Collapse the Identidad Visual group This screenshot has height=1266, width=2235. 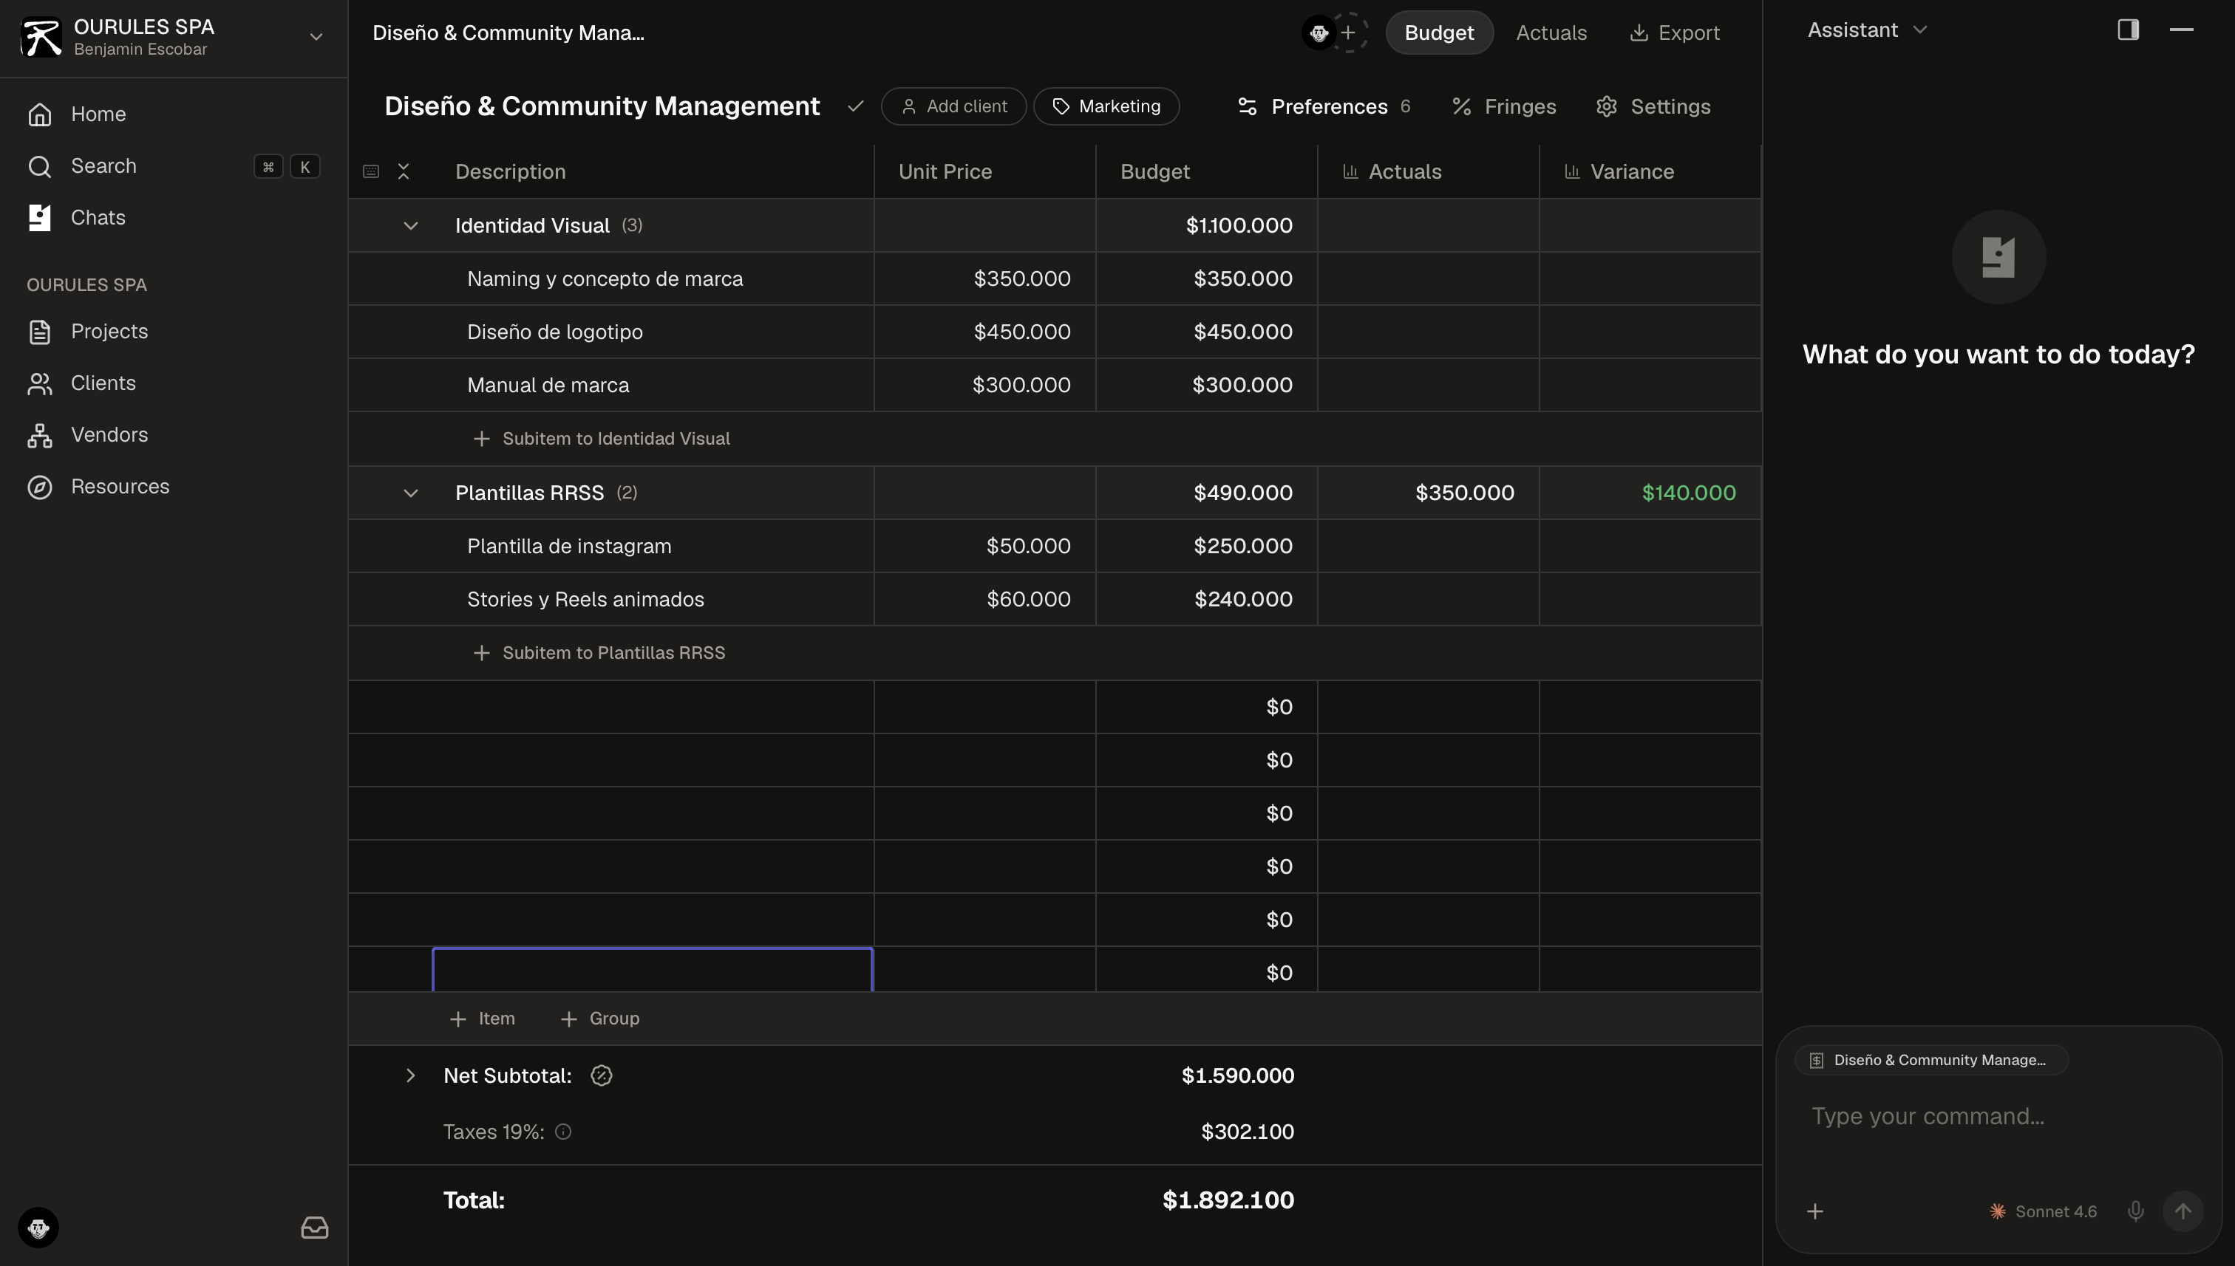(411, 226)
